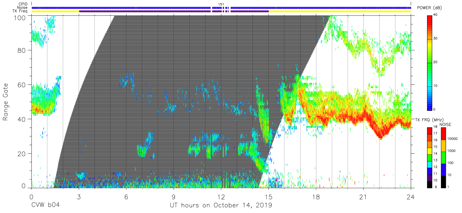This screenshot has width=462, height=213.
Task: Click the 21 tick on UT hours axis
Action: click(x=363, y=196)
